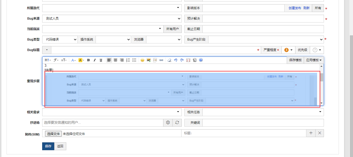Click Save Template (保存模板) button
The width and height of the screenshot is (353, 157).
click(295, 60)
